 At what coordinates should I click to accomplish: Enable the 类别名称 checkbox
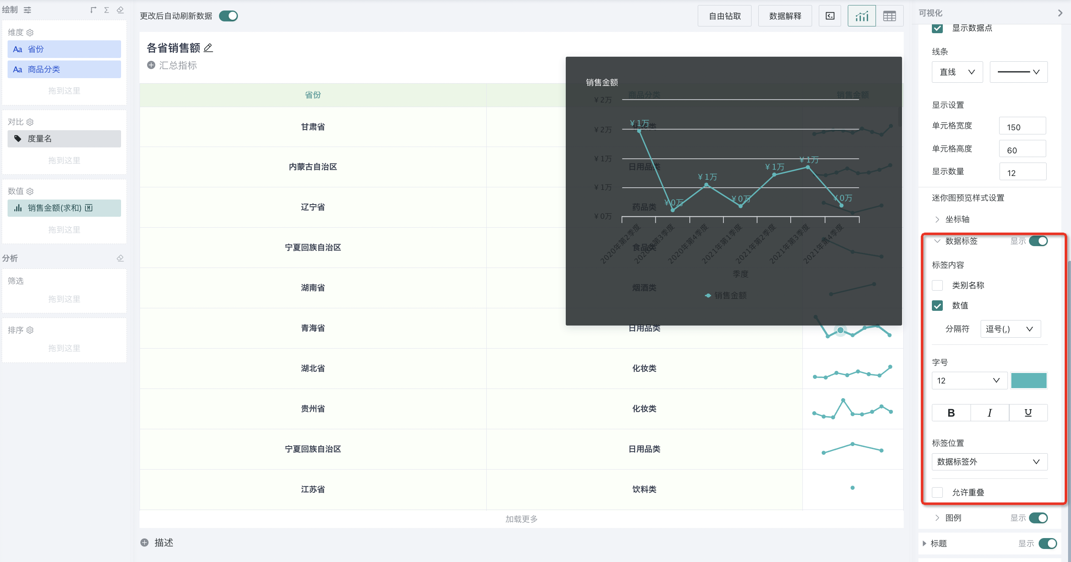click(937, 285)
